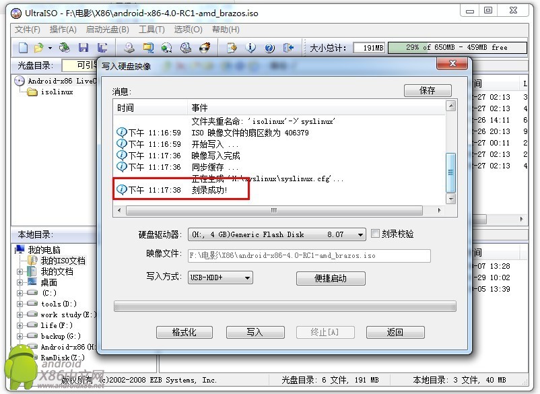Image resolution: width=540 pixels, height=394 pixels.
Task: Click the Open CD/DVD toolbar icon
Action: (x=65, y=48)
